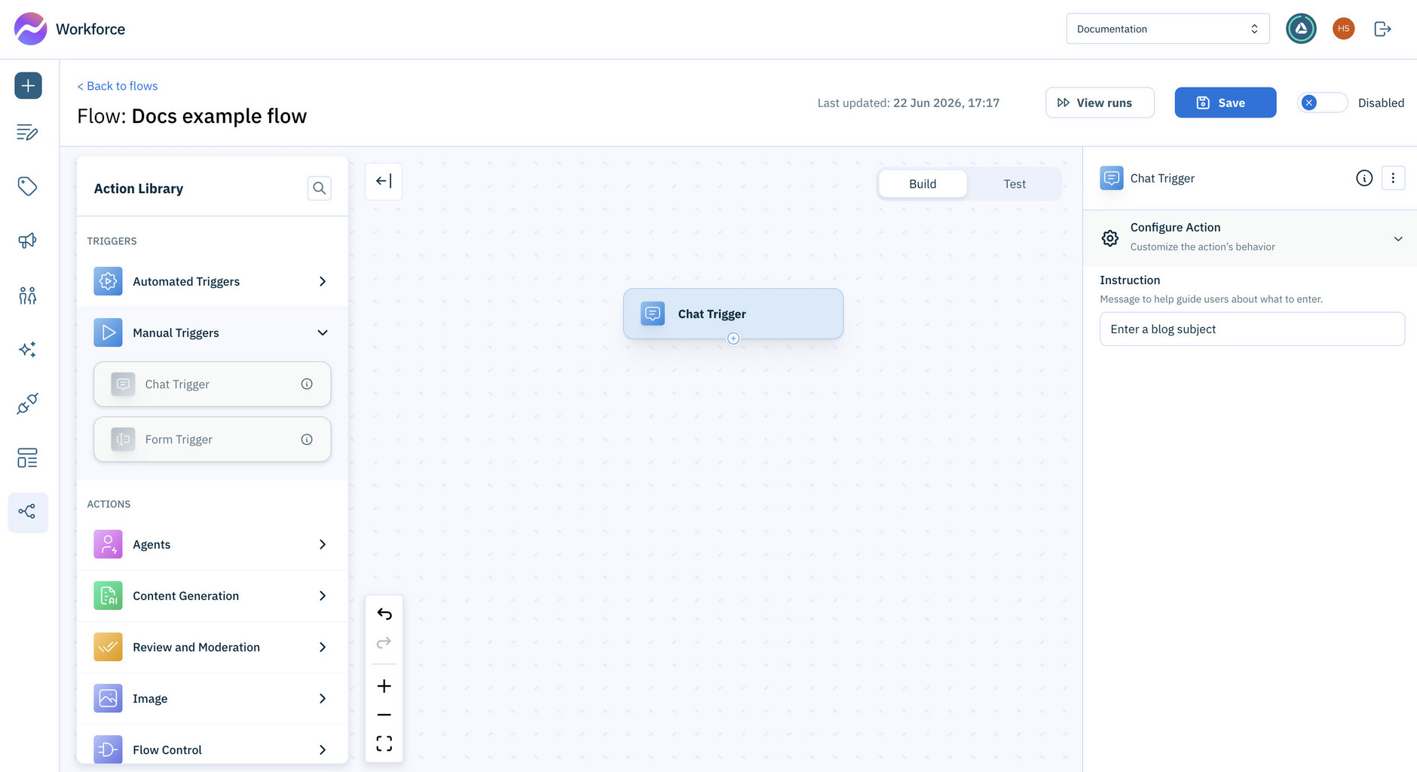This screenshot has width=1417, height=772.
Task: Click the Back to flows link
Action: click(x=118, y=86)
